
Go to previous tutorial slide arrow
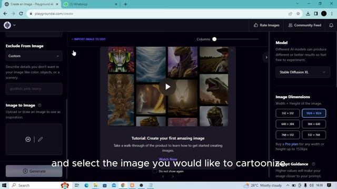pos(163,176)
